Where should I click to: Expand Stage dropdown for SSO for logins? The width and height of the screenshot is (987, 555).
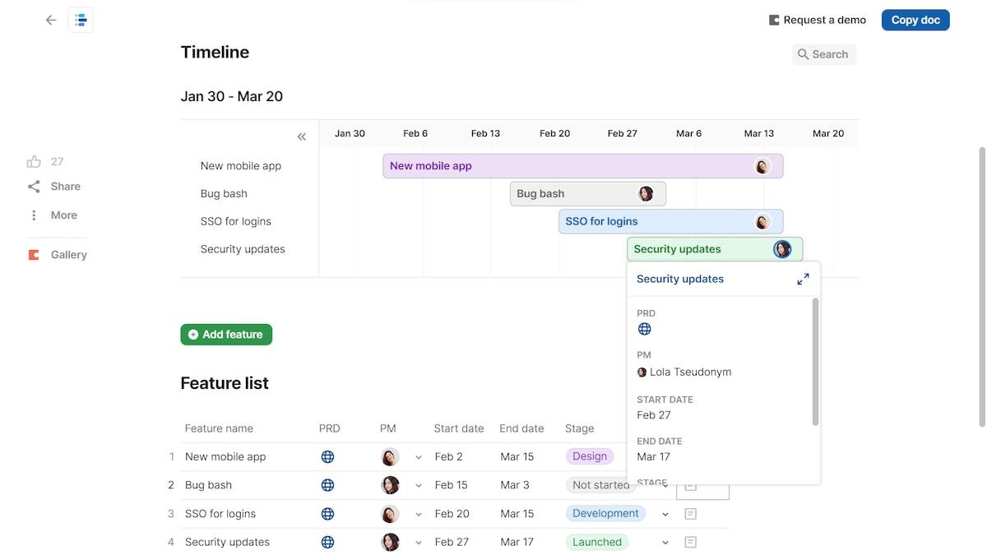pyautogui.click(x=665, y=514)
